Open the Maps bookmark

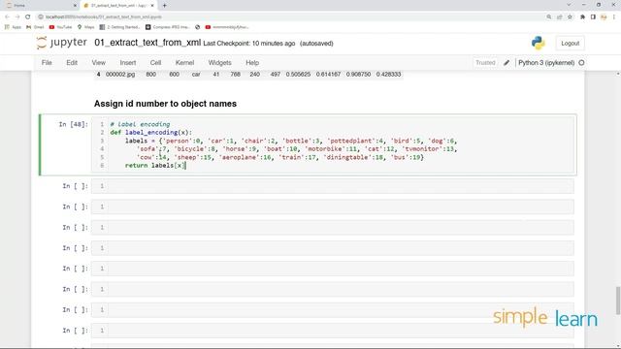pos(86,27)
